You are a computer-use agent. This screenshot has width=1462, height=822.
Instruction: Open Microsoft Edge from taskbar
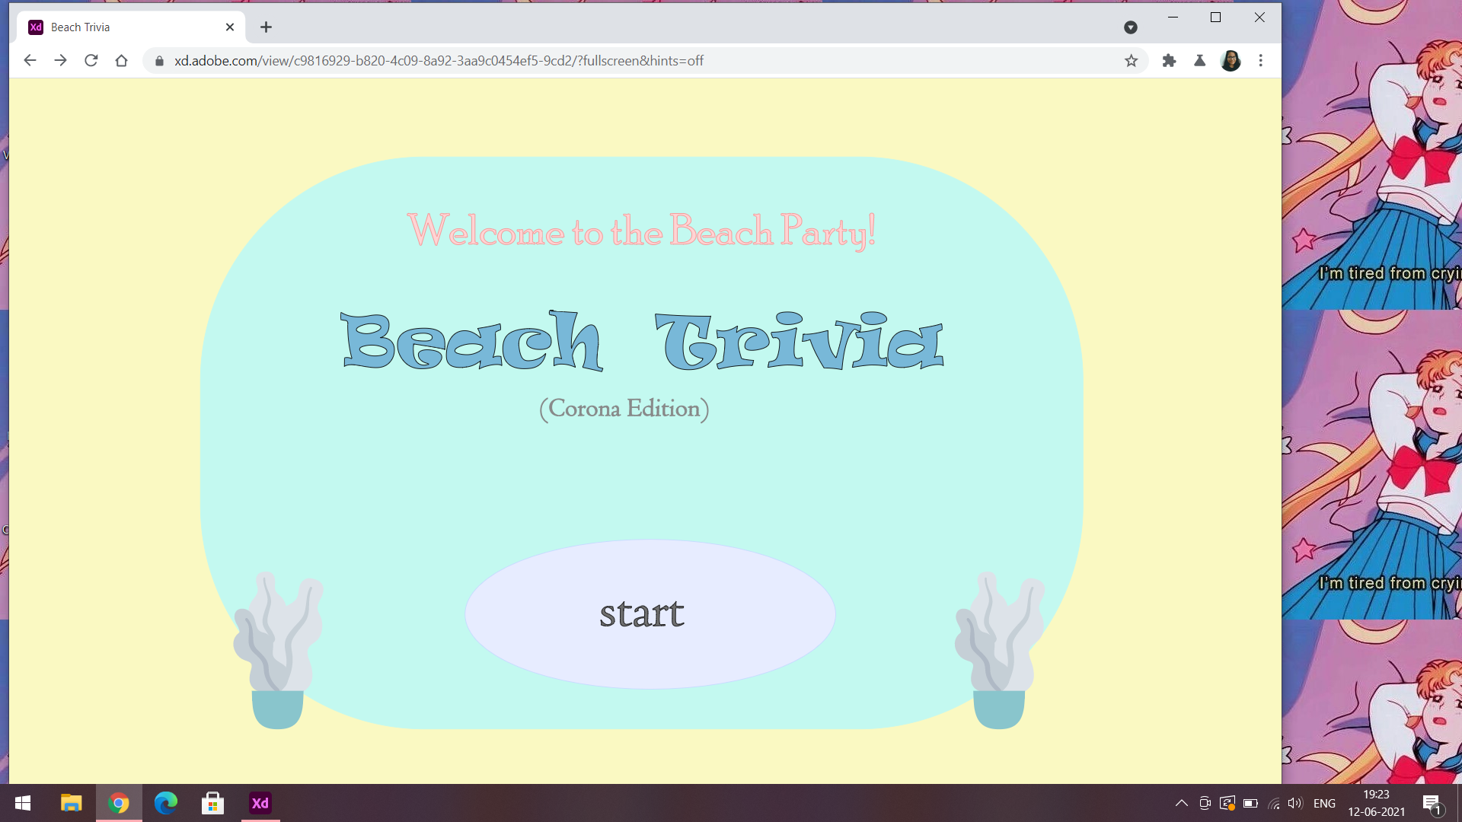point(166,803)
